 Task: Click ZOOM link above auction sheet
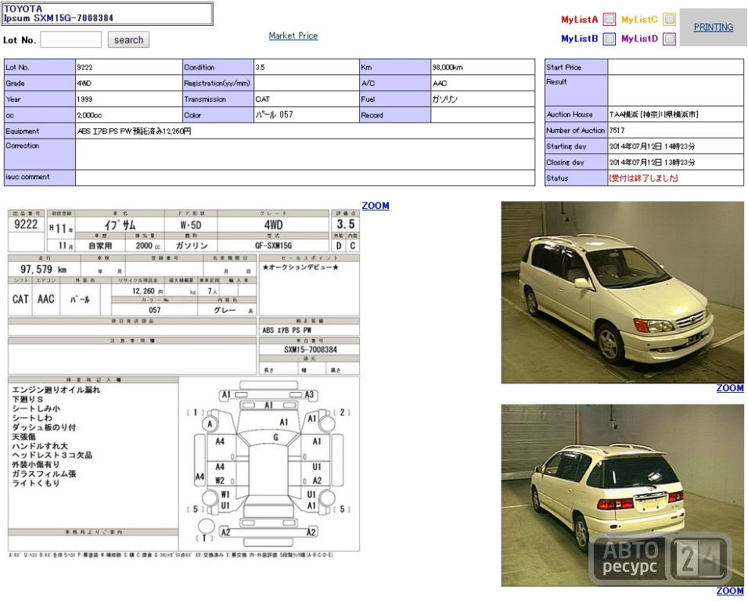(376, 206)
